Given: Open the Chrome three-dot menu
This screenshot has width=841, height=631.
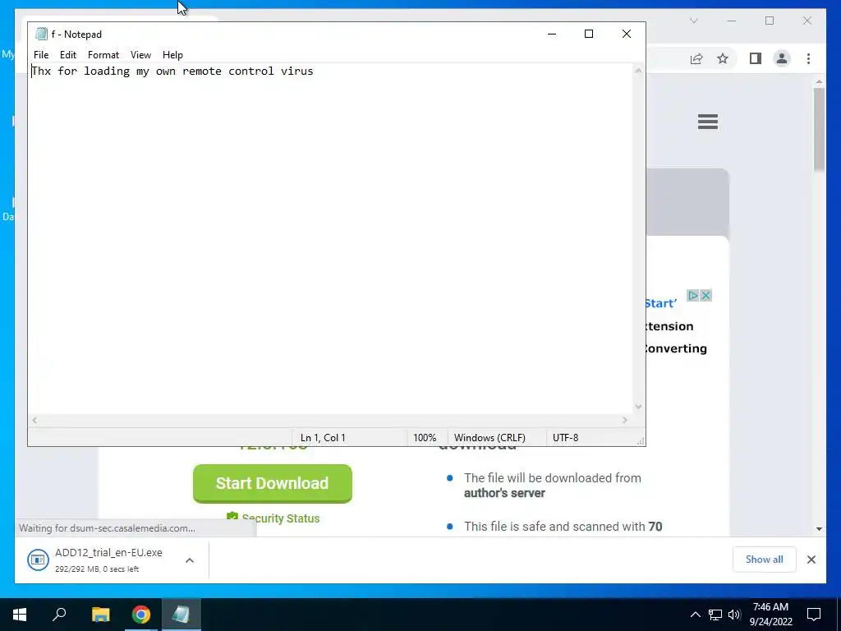Looking at the screenshot, I should [x=808, y=58].
